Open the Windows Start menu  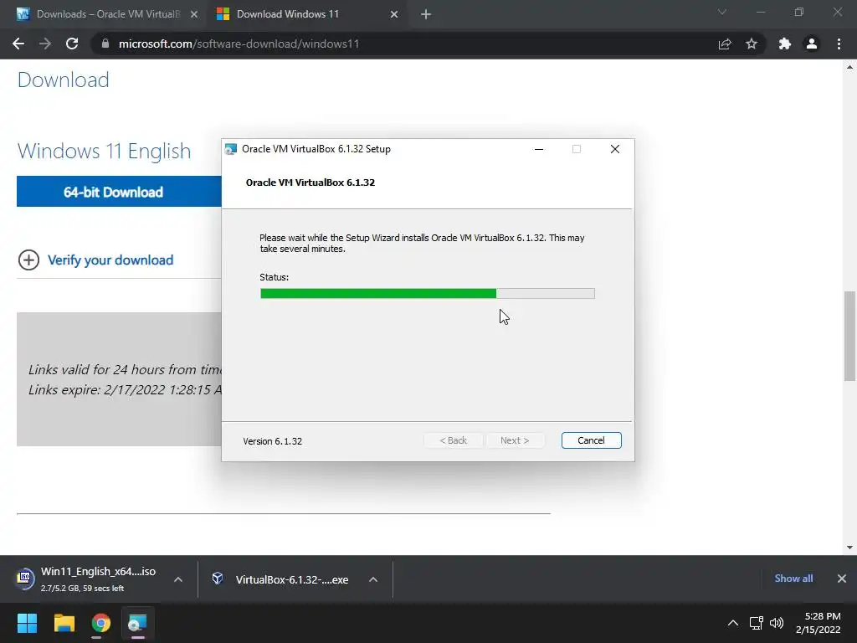27,623
